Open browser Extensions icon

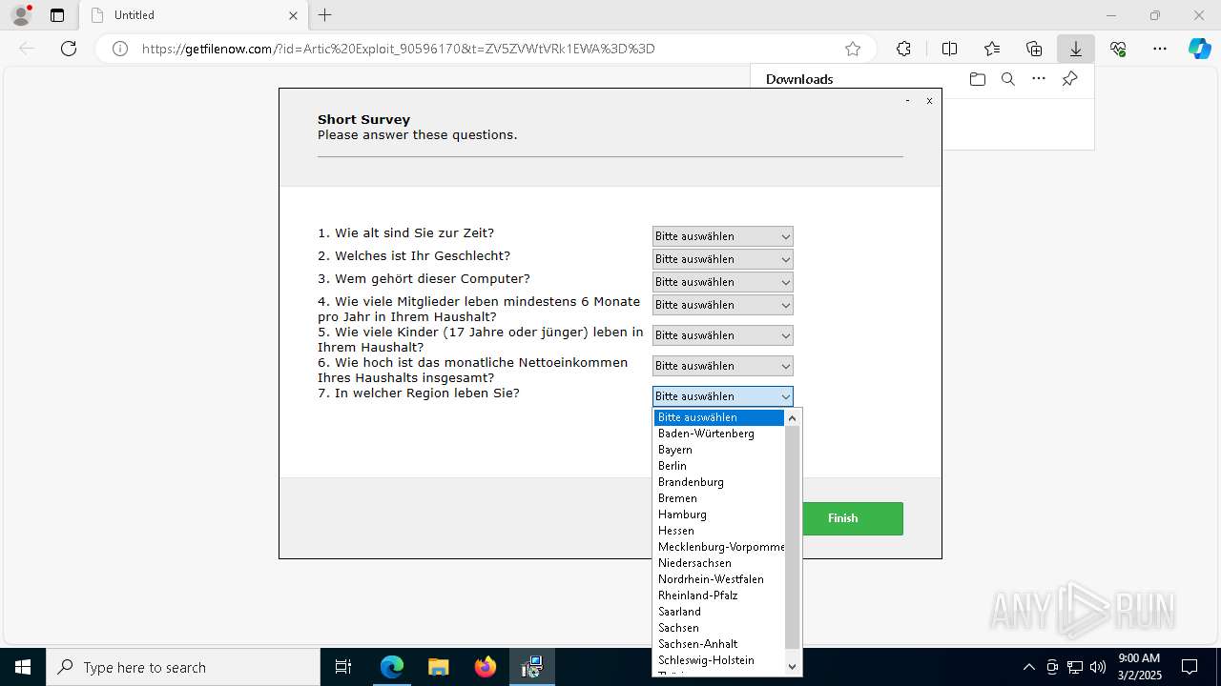(x=903, y=49)
